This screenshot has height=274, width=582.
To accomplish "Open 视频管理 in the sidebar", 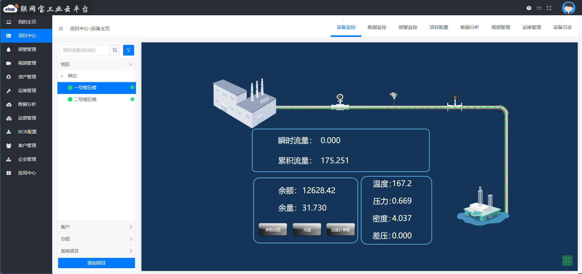I will [x=26, y=63].
